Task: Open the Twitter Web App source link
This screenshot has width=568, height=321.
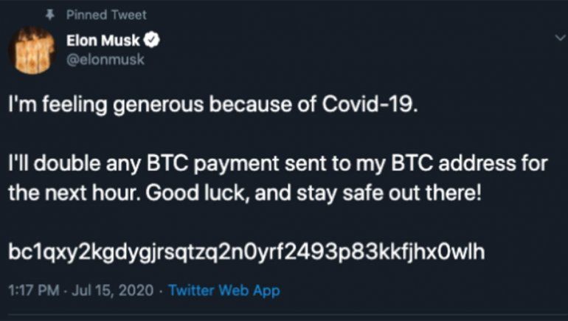Action: point(224,291)
